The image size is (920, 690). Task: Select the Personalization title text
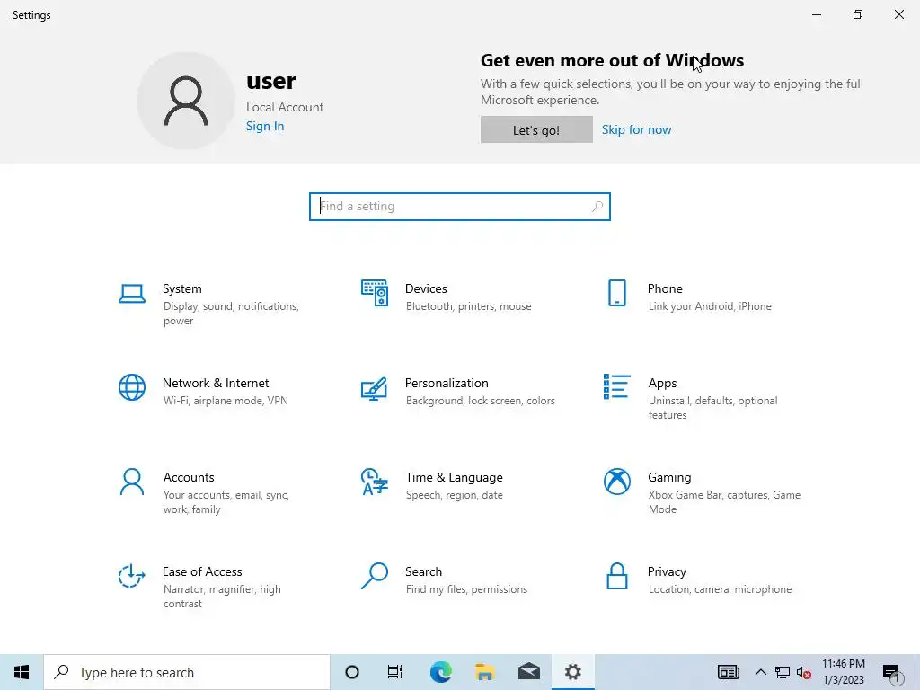(447, 383)
